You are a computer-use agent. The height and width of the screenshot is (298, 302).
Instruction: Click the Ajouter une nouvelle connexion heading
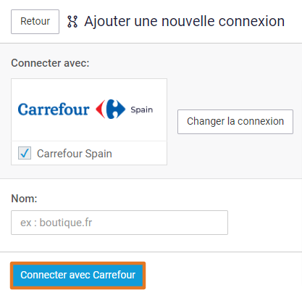tap(185, 22)
